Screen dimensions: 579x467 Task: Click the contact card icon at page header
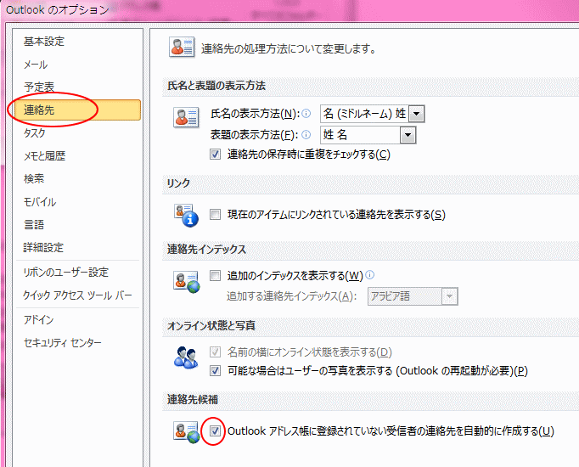pyautogui.click(x=182, y=48)
